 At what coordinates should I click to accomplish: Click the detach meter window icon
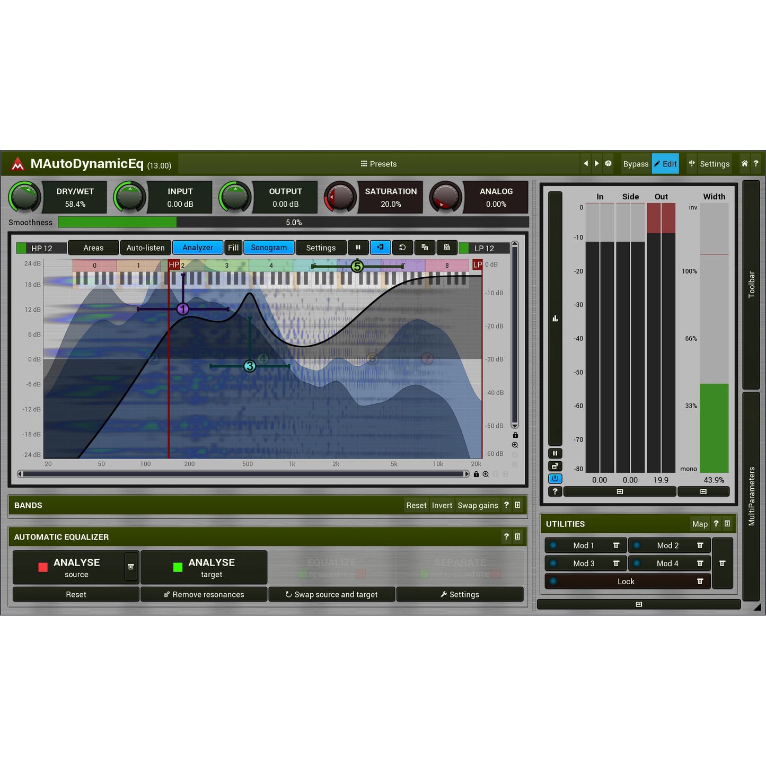click(x=555, y=466)
